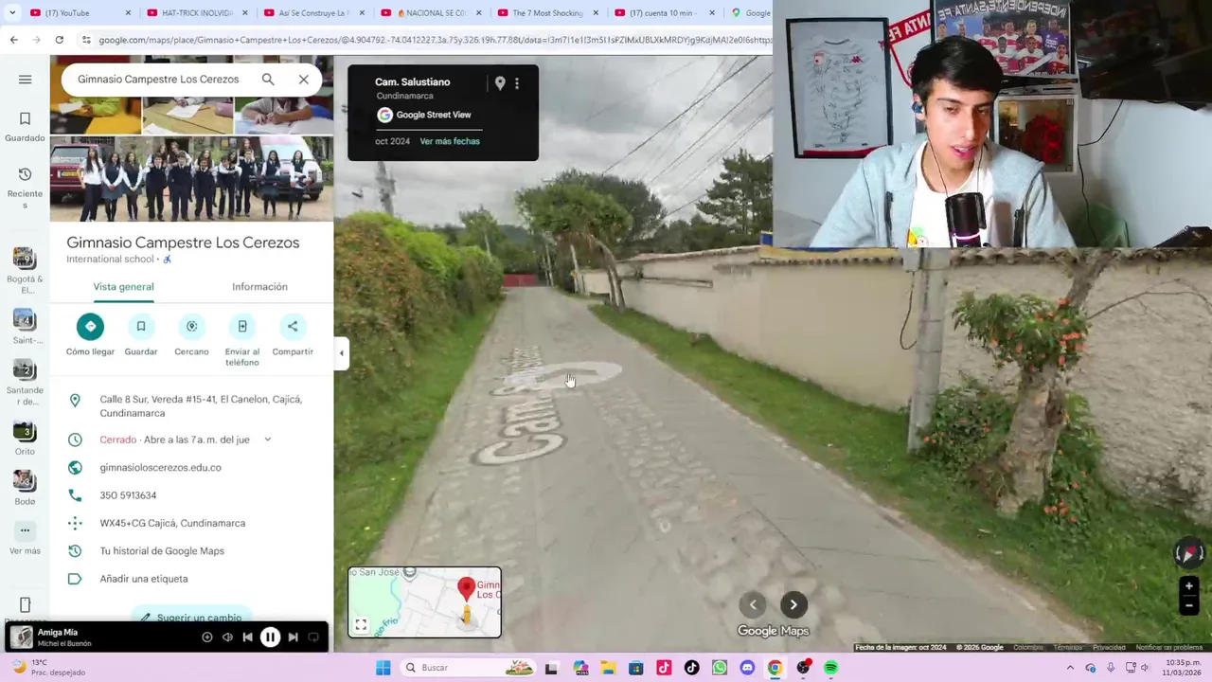Click location pin icon on Street View card
This screenshot has width=1212, height=682.
pos(500,83)
